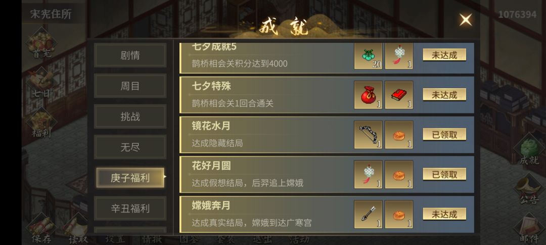Open the 辛丑福利 tab
Viewport: 546px width, 245px height.
(x=130, y=208)
